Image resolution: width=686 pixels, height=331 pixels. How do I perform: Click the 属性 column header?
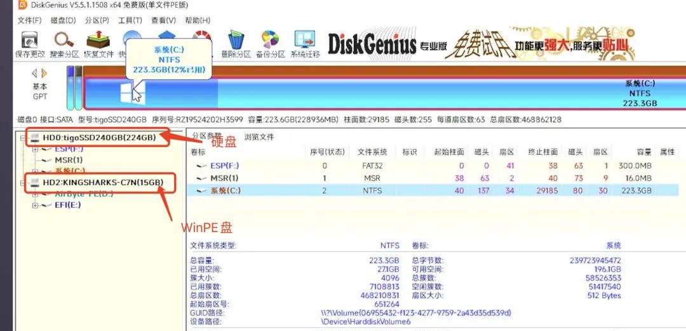(x=667, y=152)
